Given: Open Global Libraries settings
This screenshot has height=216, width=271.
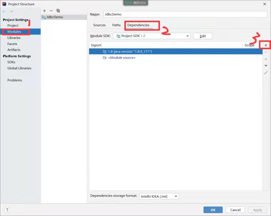Looking at the screenshot, I should click(x=19, y=68).
